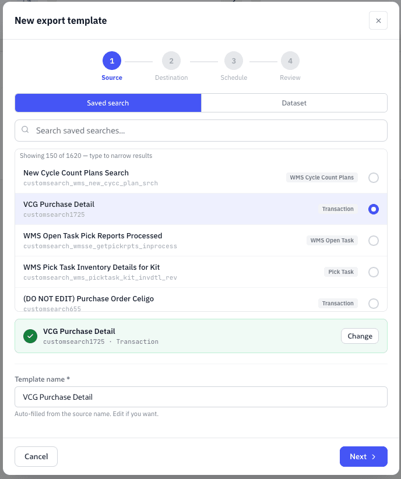Image resolution: width=401 pixels, height=479 pixels.
Task: Go to step 2 Destination circle
Action: point(171,61)
